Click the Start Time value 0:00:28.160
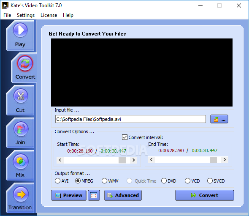The width and height of the screenshot is (249, 216). pyautogui.click(x=80, y=151)
